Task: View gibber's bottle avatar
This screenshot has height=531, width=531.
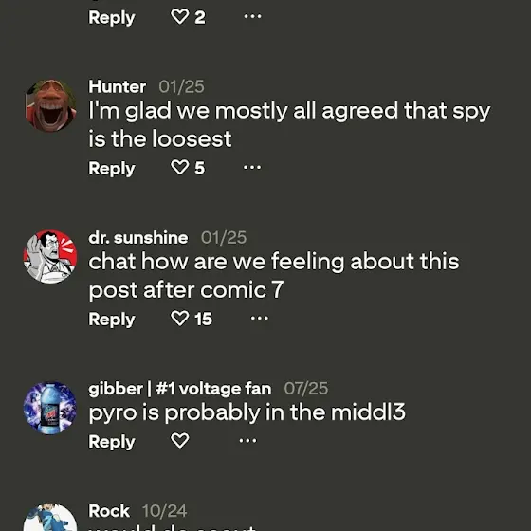Action: point(50,408)
